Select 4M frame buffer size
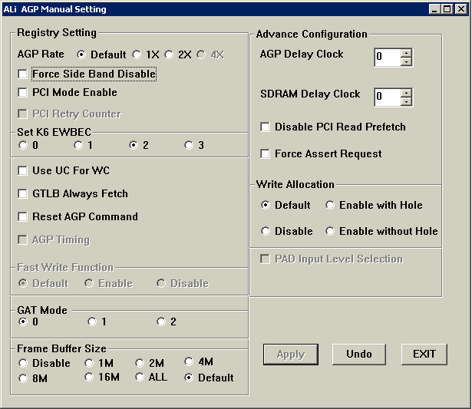Viewport: 472px width, 409px height. click(189, 361)
